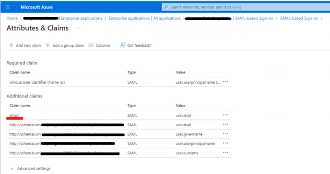
Task: Click Type column header in Additional claims
Action: (131, 106)
